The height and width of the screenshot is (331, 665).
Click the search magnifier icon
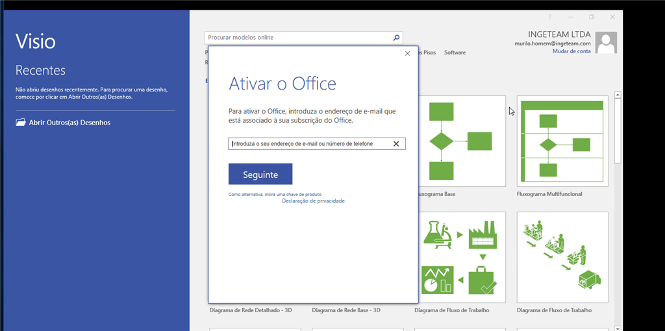(x=396, y=38)
